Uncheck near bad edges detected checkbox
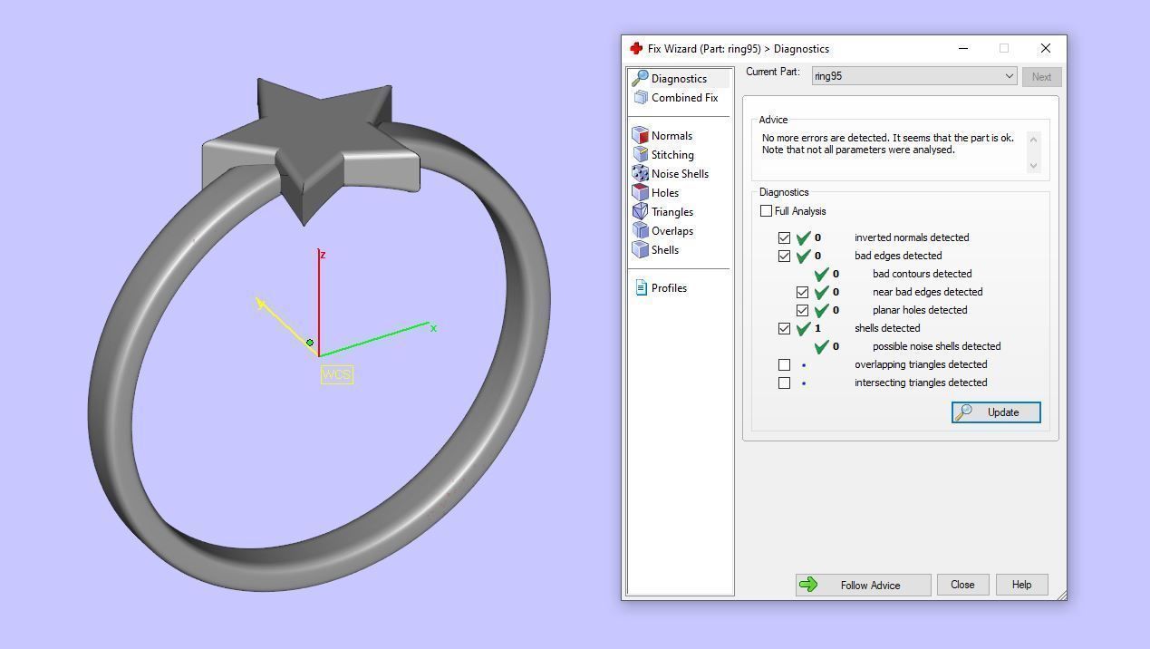The width and height of the screenshot is (1150, 649). pos(803,292)
